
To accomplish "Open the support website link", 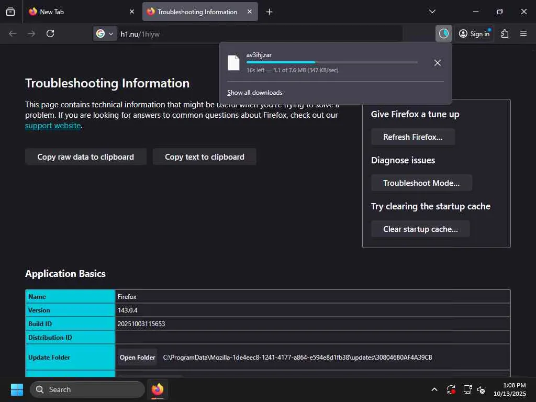I will (x=53, y=126).
